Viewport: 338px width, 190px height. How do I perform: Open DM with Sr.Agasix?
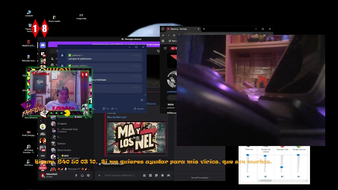(x=71, y=123)
